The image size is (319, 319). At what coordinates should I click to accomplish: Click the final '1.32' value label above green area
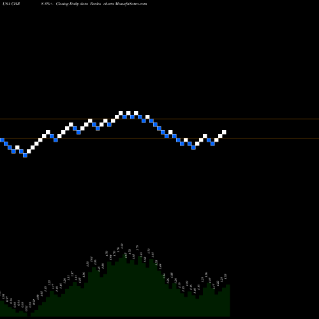(225, 276)
